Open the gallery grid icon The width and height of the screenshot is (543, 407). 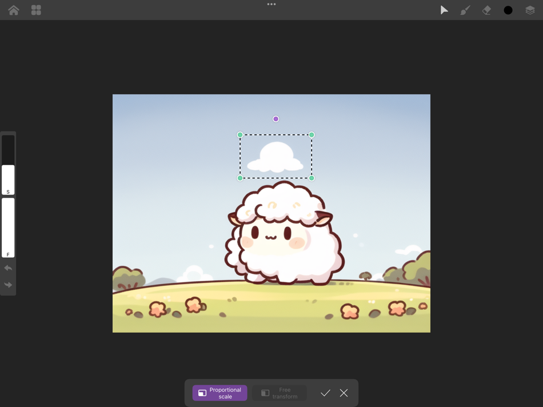(35, 10)
